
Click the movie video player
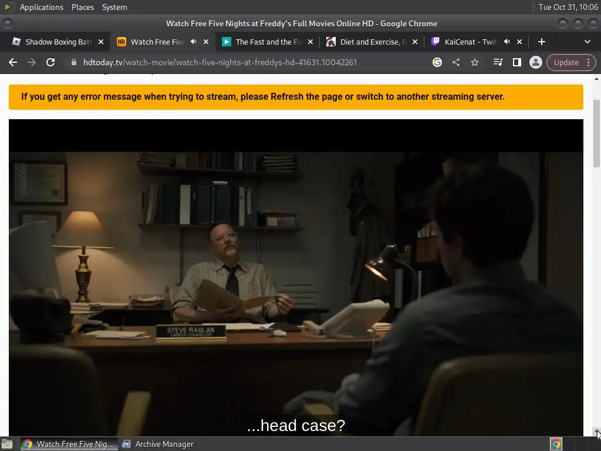pos(296,277)
